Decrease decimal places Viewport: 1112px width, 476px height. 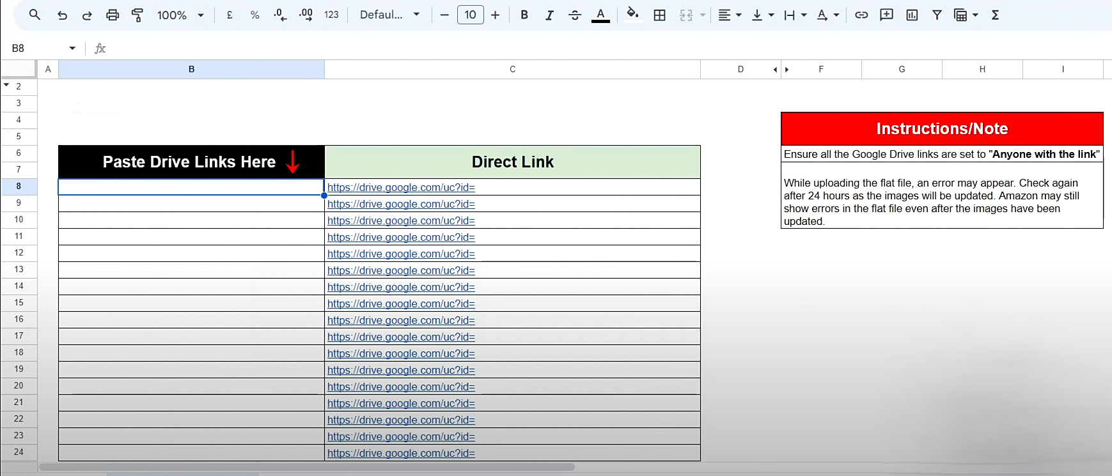point(280,15)
